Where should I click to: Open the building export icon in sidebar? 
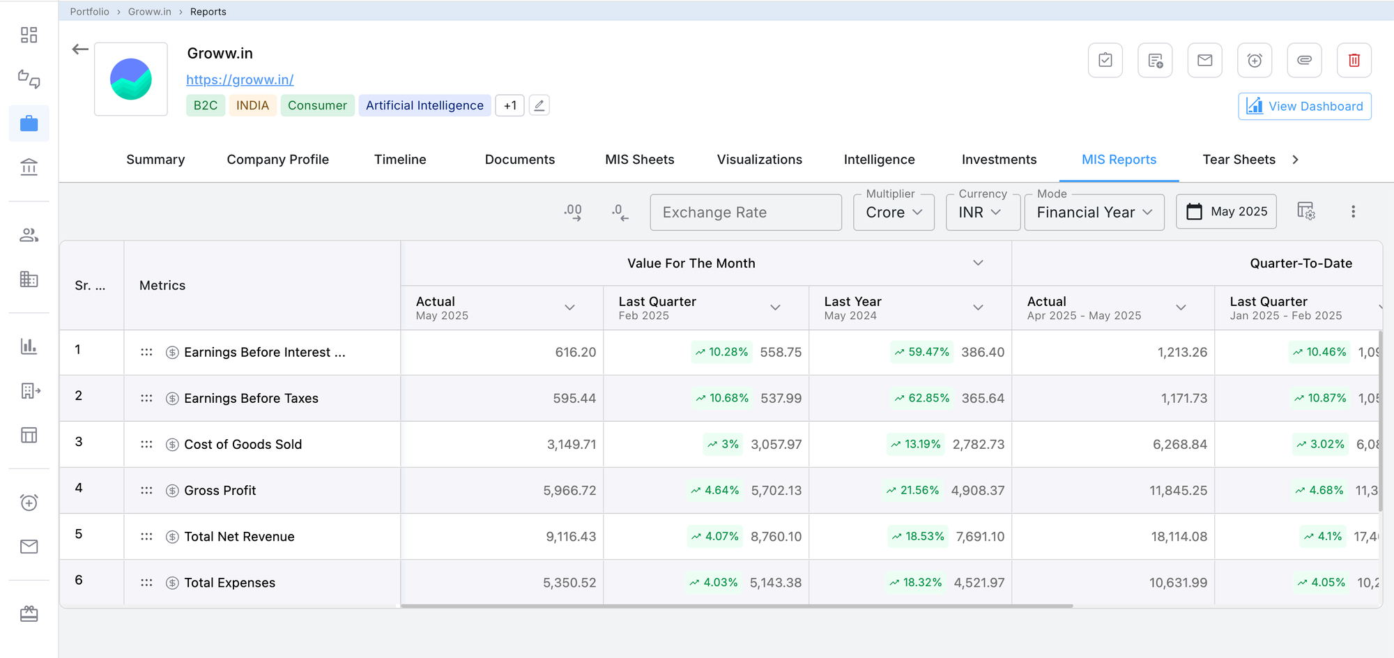[x=31, y=390]
